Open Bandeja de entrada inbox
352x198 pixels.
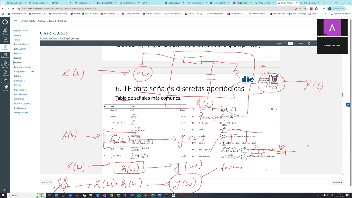point(5,65)
